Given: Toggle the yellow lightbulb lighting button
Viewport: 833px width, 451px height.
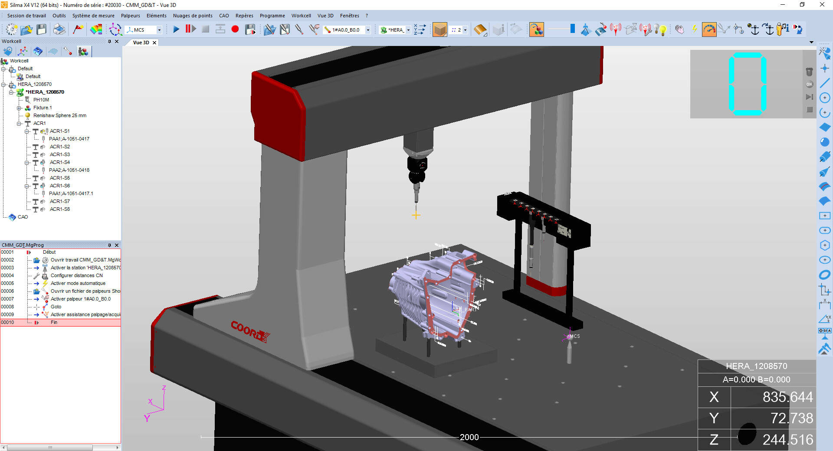Looking at the screenshot, I should coord(662,29).
